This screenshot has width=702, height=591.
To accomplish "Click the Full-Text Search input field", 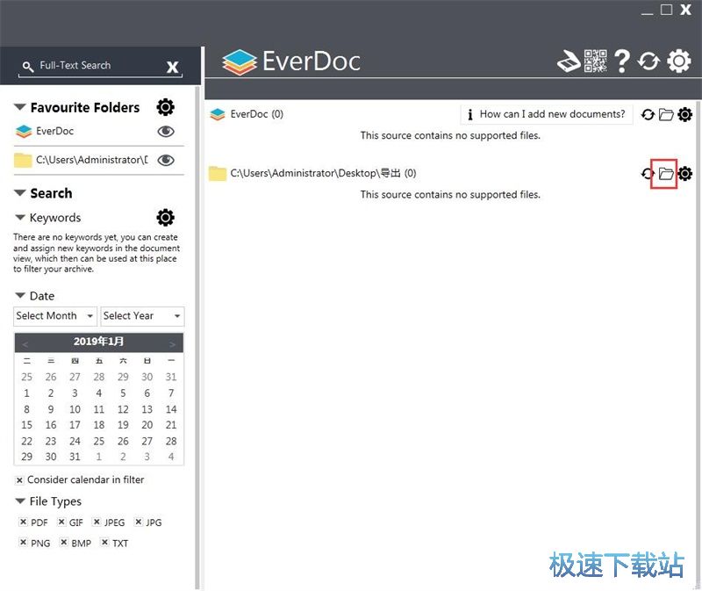I will coord(101,67).
